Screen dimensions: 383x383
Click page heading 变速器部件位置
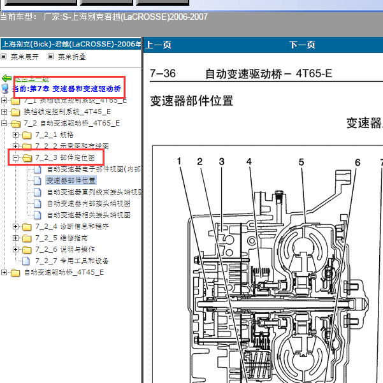191,101
